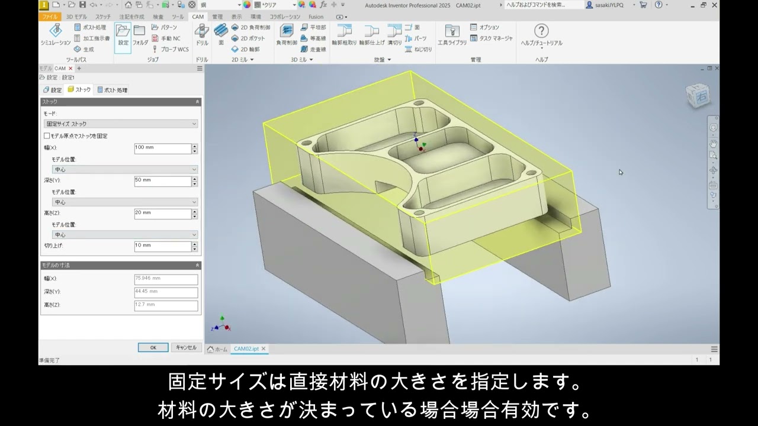Screen dimensions: 758x426
Task: Select 2D 負荷制御 operation
Action: (x=250, y=27)
